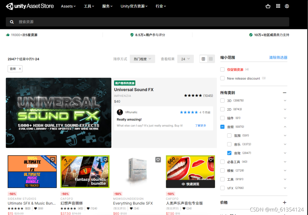The image size is (308, 215).
Task: Check the 3D category checkbox
Action: pyautogui.click(x=222, y=100)
